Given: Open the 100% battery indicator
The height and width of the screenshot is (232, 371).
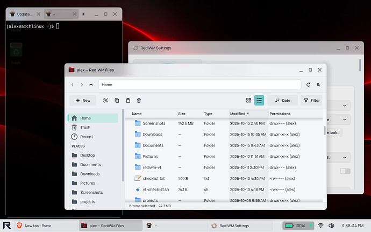Looking at the screenshot, I should tap(298, 226).
